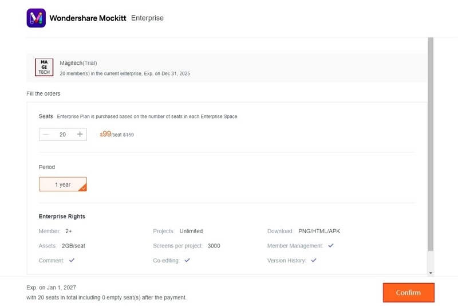Select the 1 year period option
This screenshot has height=306, width=458.
[63, 185]
